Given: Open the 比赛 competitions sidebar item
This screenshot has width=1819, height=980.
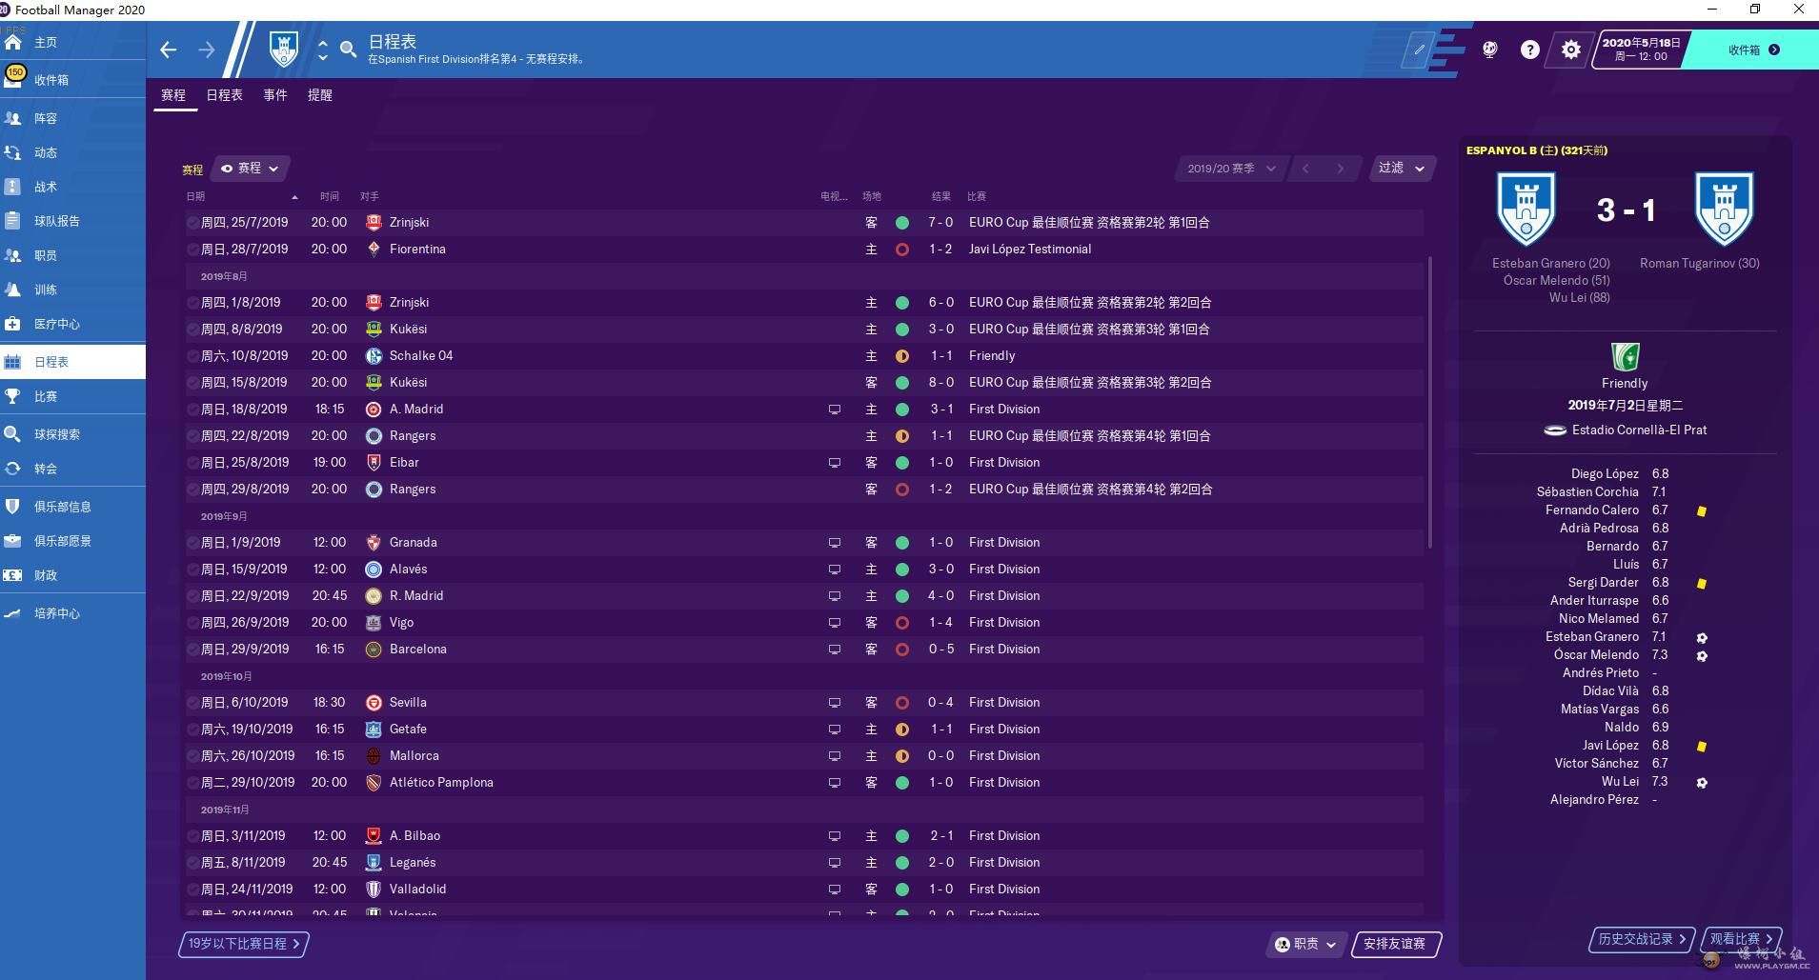Looking at the screenshot, I should [72, 396].
